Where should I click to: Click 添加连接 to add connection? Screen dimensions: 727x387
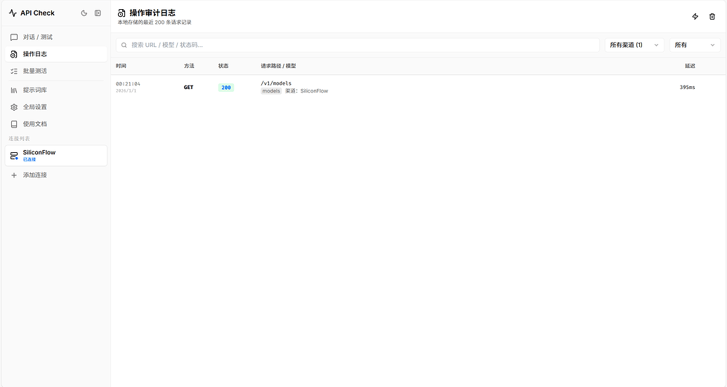coord(56,175)
